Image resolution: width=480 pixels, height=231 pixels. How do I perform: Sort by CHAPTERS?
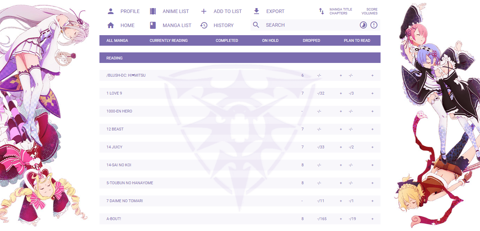click(x=338, y=13)
